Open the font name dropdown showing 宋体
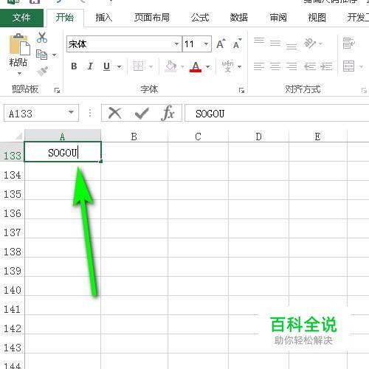Image resolution: width=369 pixels, height=369 pixels. (176, 44)
